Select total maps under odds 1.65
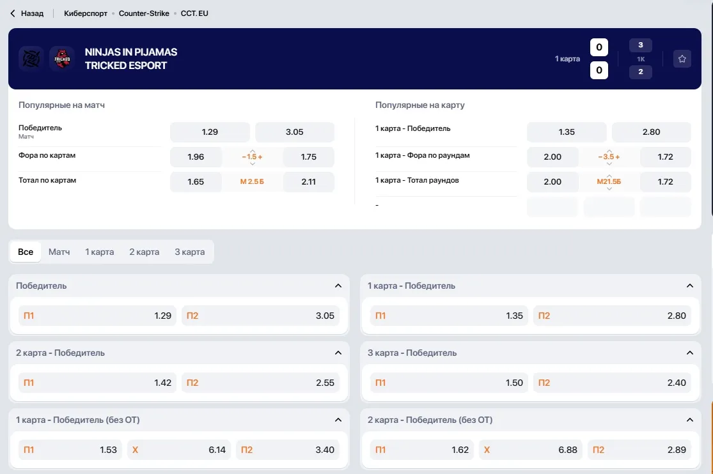The height and width of the screenshot is (474, 713). click(x=196, y=182)
